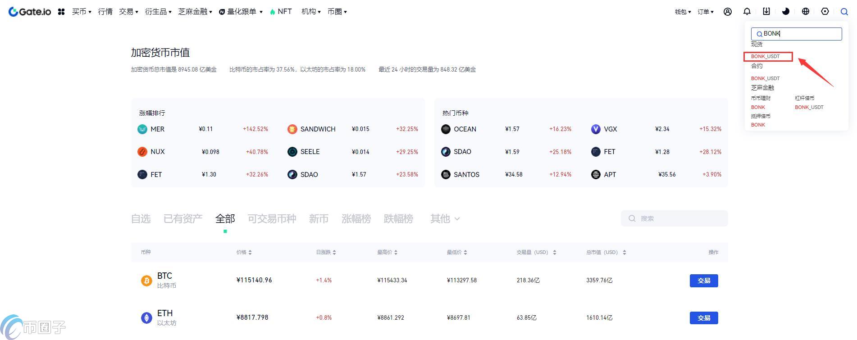Expand the 交易 dropdown menu

pos(128,12)
